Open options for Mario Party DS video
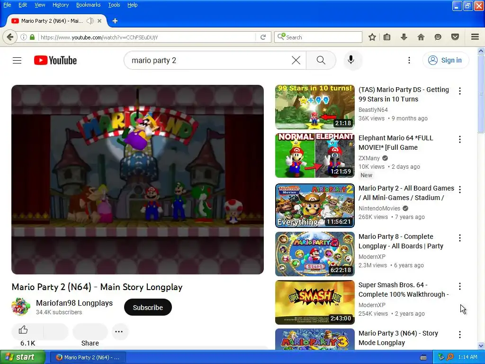The height and width of the screenshot is (364, 485). pos(460,91)
